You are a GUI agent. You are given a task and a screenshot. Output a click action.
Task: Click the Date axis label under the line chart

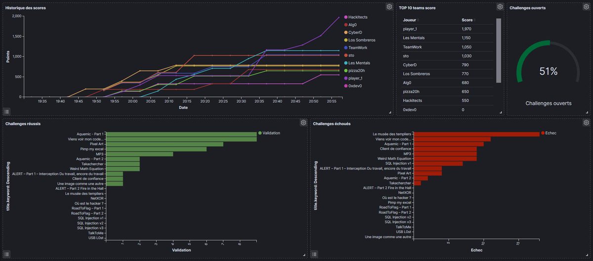[x=183, y=107]
